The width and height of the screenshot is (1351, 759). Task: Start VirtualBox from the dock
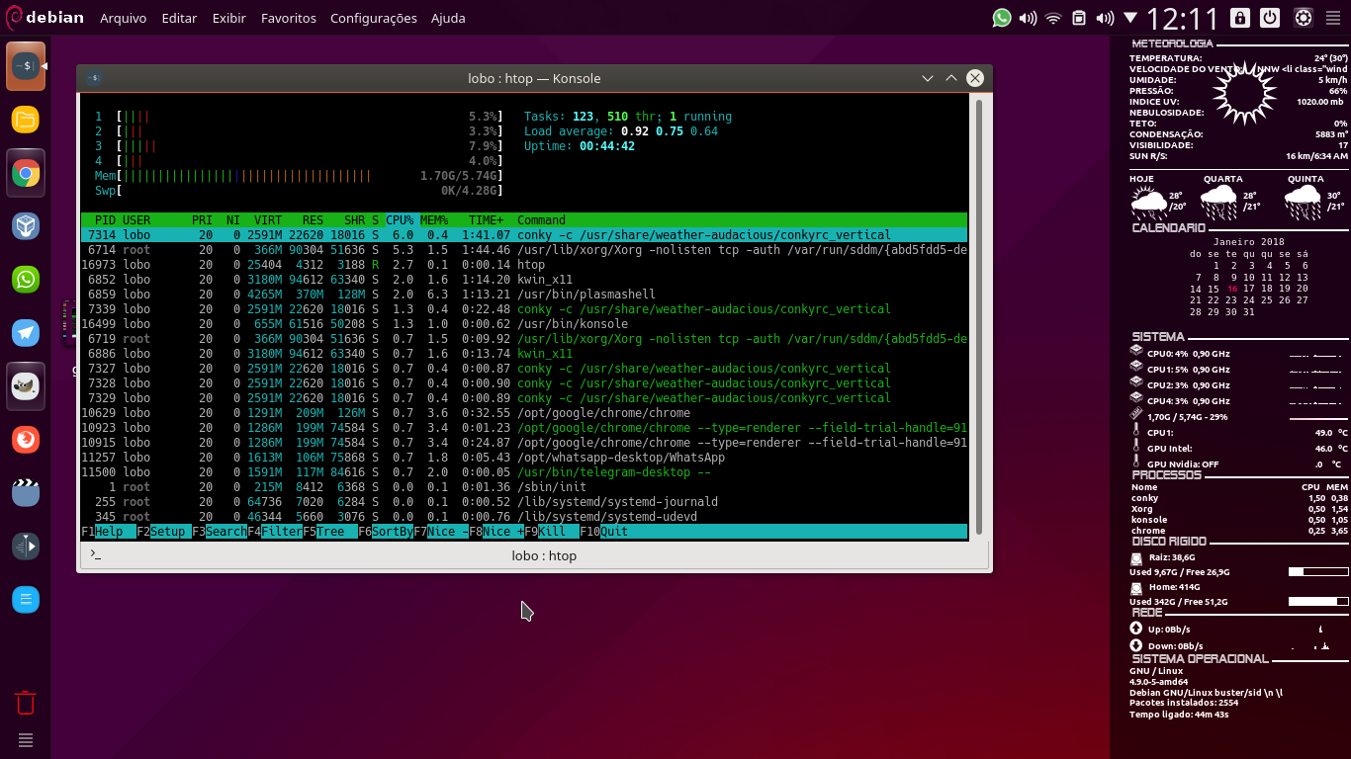pos(25,225)
